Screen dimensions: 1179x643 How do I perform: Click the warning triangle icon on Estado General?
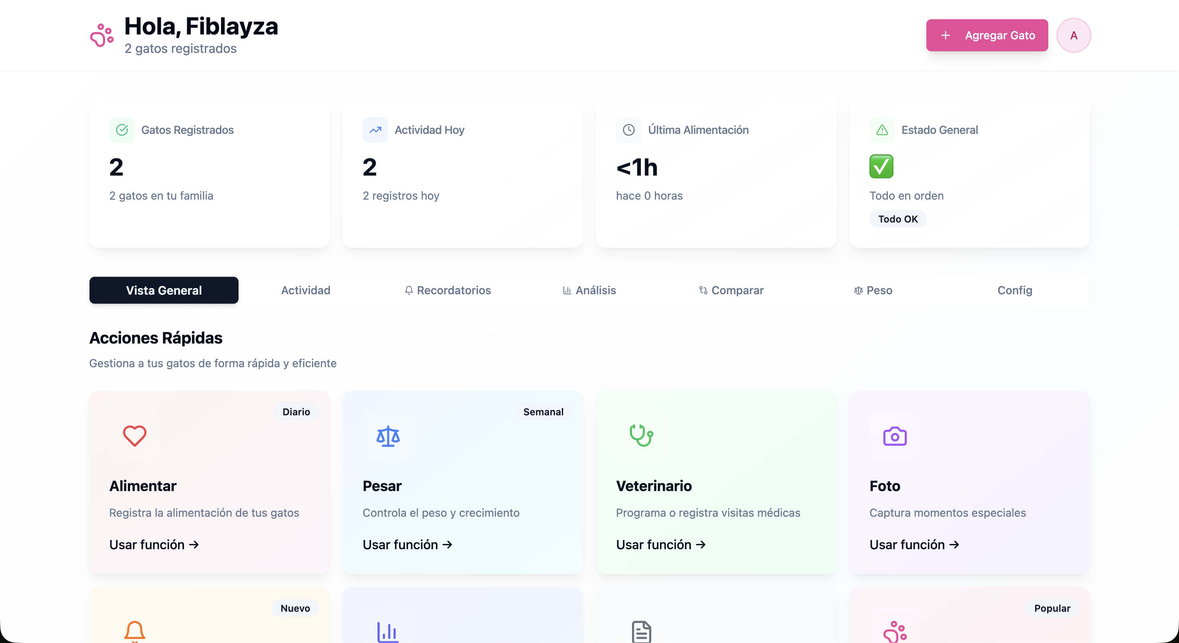coord(881,129)
